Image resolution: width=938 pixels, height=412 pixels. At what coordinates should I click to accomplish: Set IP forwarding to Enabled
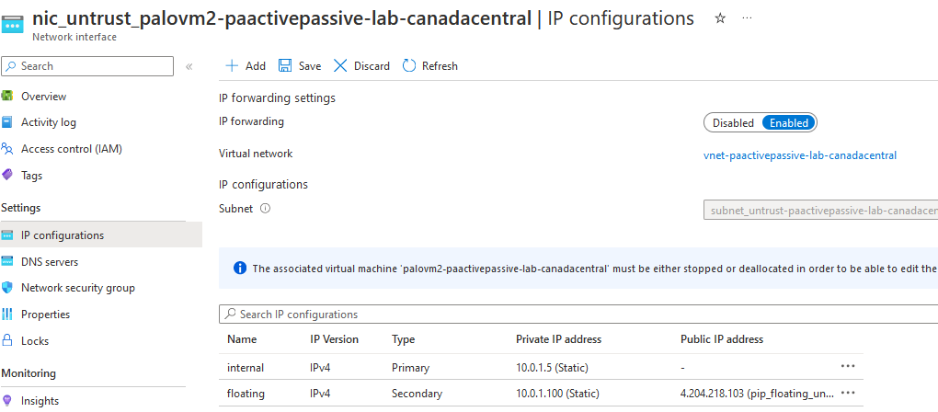click(789, 123)
